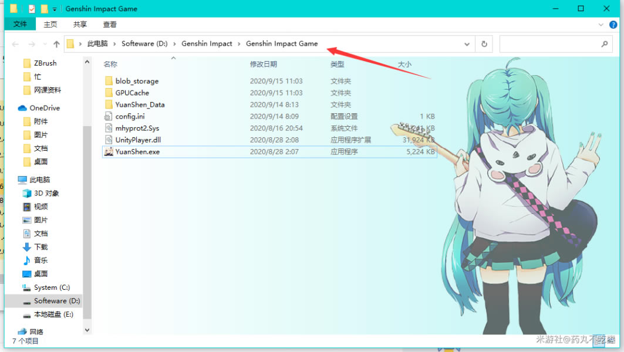Open OneDrive in navigation pane
The image size is (624, 352).
point(44,108)
